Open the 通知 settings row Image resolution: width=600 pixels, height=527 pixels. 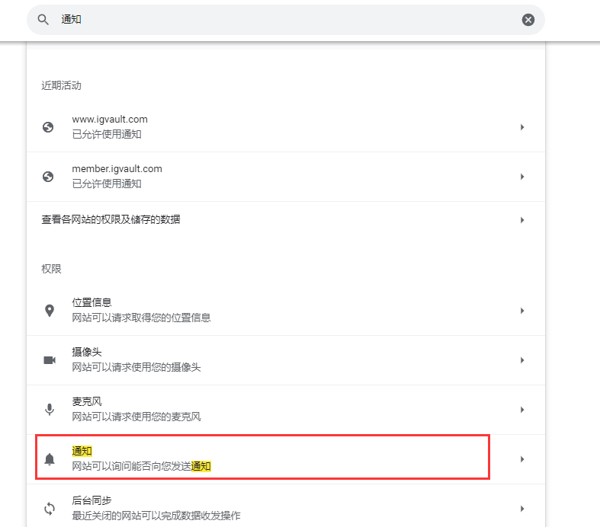(x=286, y=459)
